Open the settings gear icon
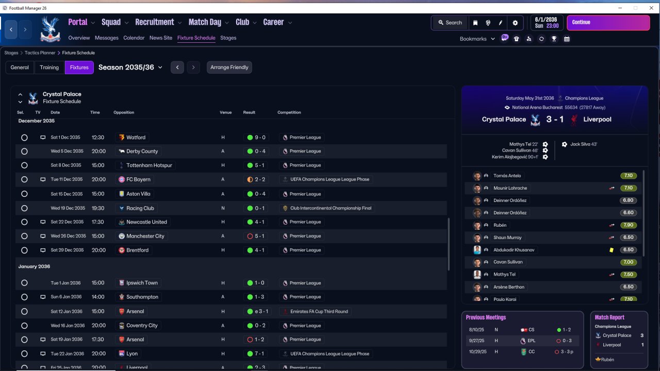 tap(515, 23)
